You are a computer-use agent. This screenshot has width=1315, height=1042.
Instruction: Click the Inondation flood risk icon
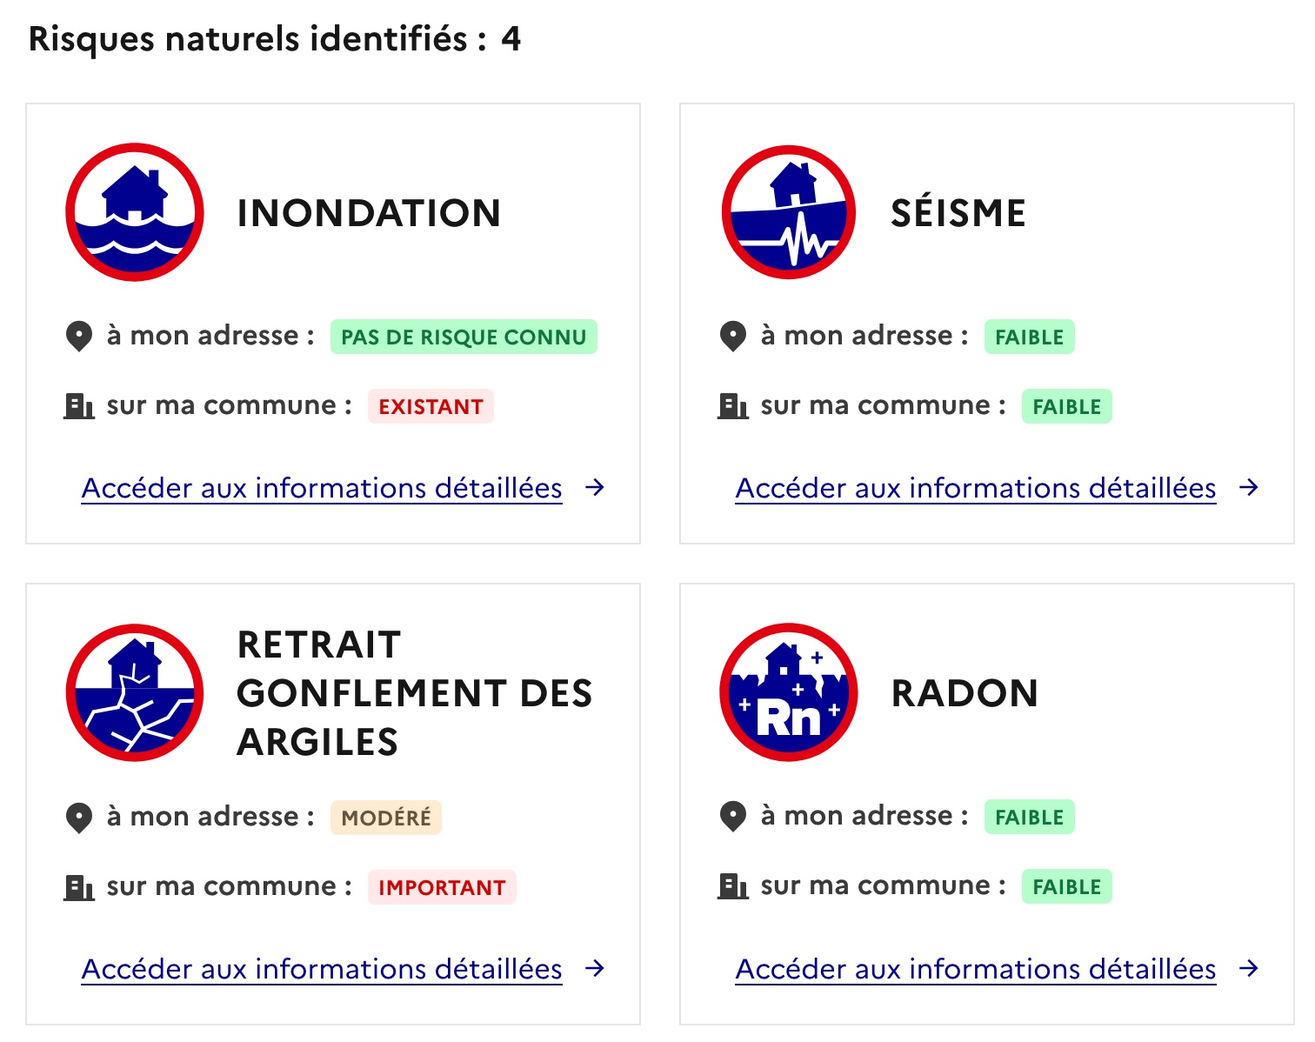point(135,212)
